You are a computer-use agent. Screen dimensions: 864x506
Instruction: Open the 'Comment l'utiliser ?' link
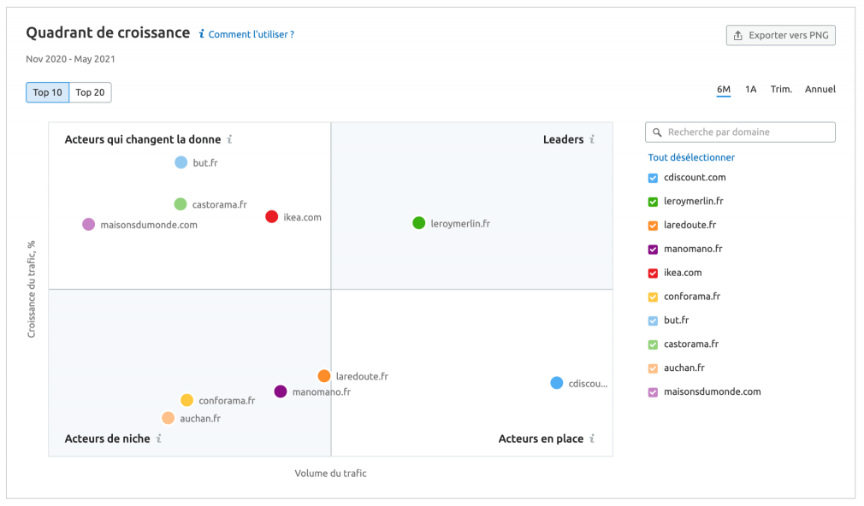pos(252,34)
